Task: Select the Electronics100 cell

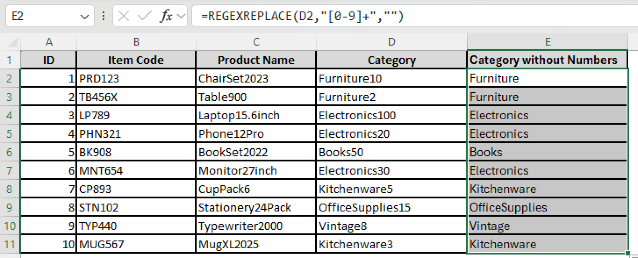Action: coord(391,115)
